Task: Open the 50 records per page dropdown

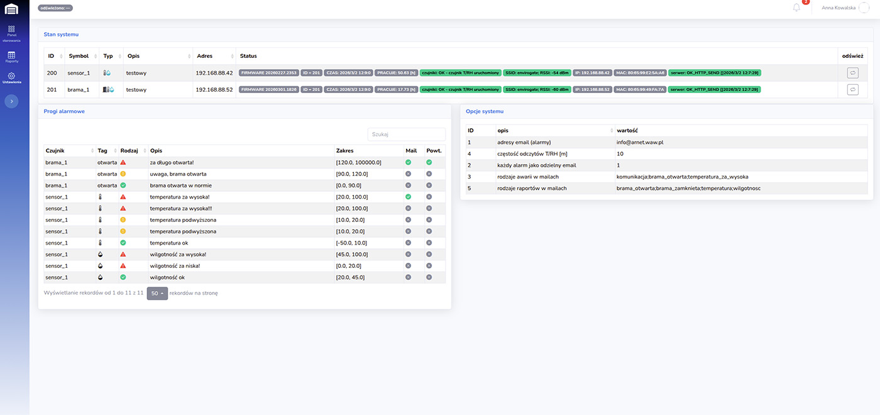Action: 157,294
